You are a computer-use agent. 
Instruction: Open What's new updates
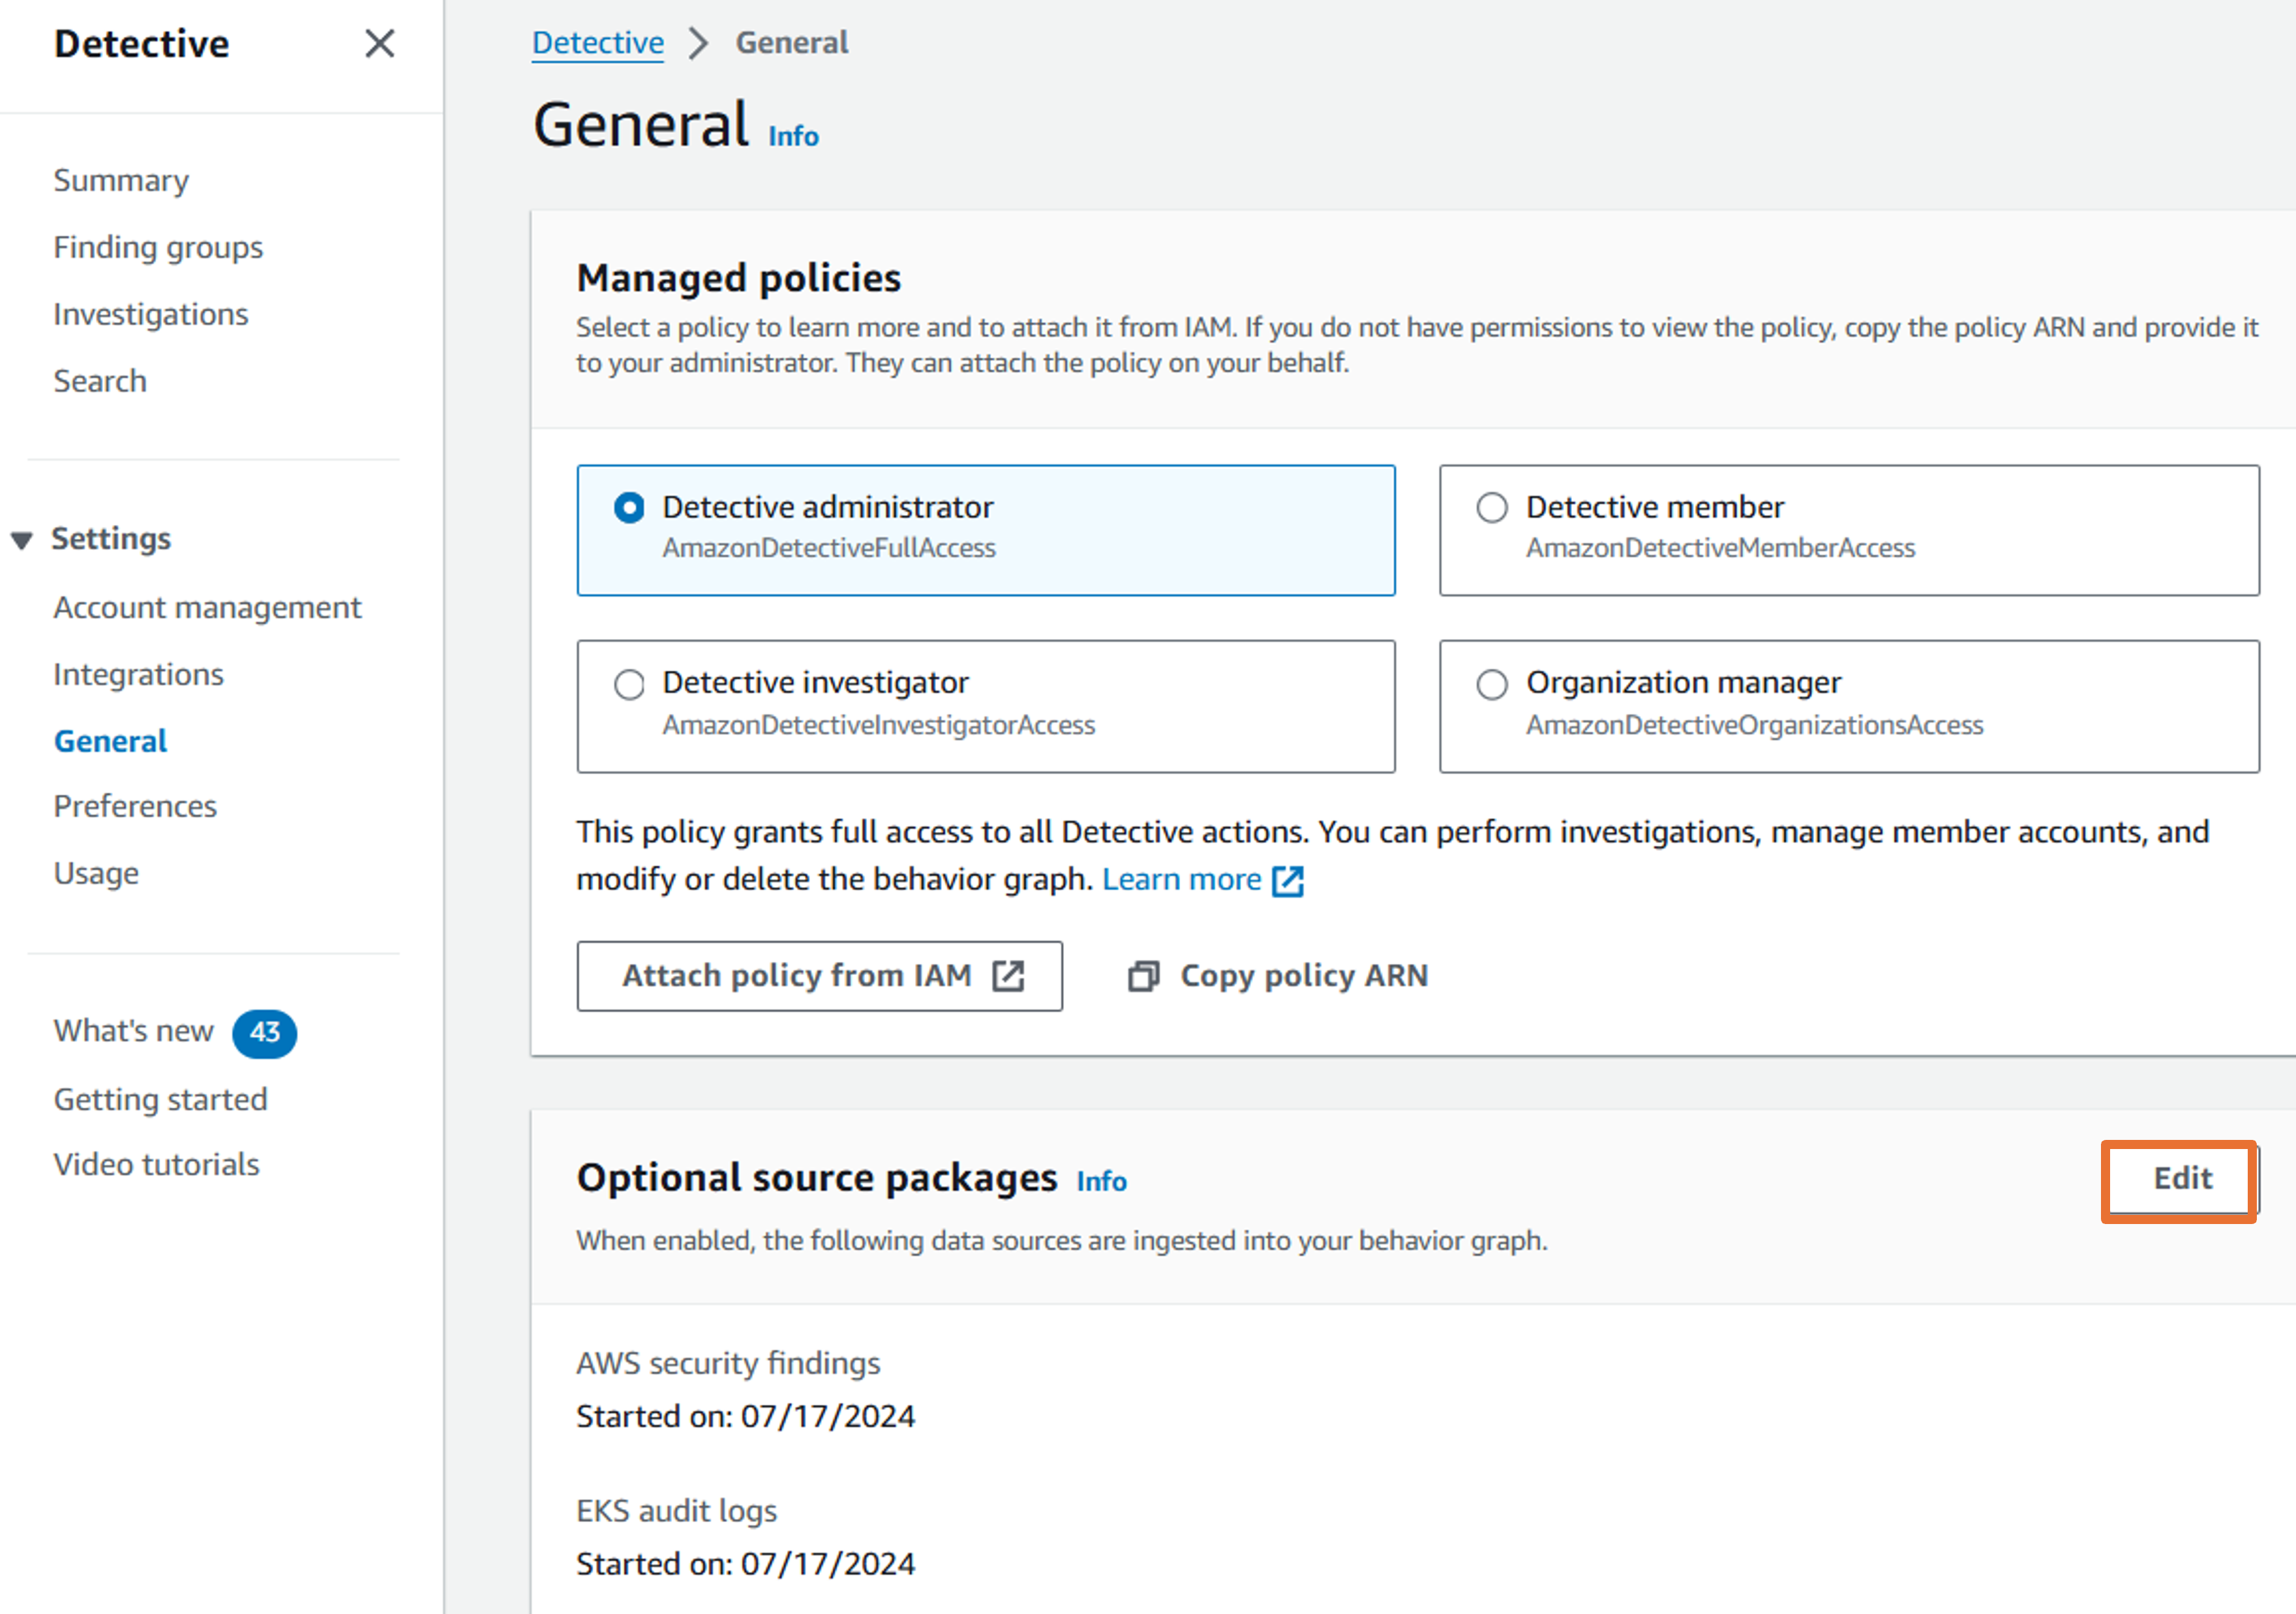coord(133,1031)
